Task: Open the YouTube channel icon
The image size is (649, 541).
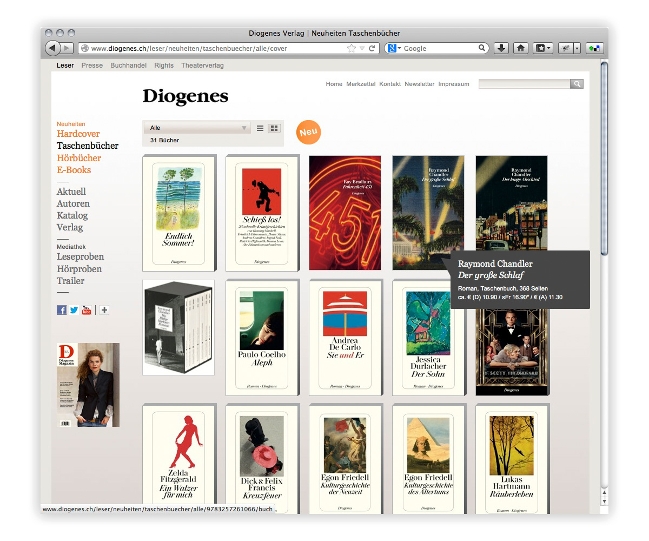Action: (87, 310)
